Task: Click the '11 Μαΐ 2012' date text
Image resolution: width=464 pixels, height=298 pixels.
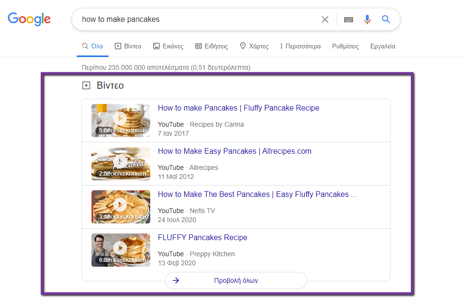Action: [x=176, y=177]
